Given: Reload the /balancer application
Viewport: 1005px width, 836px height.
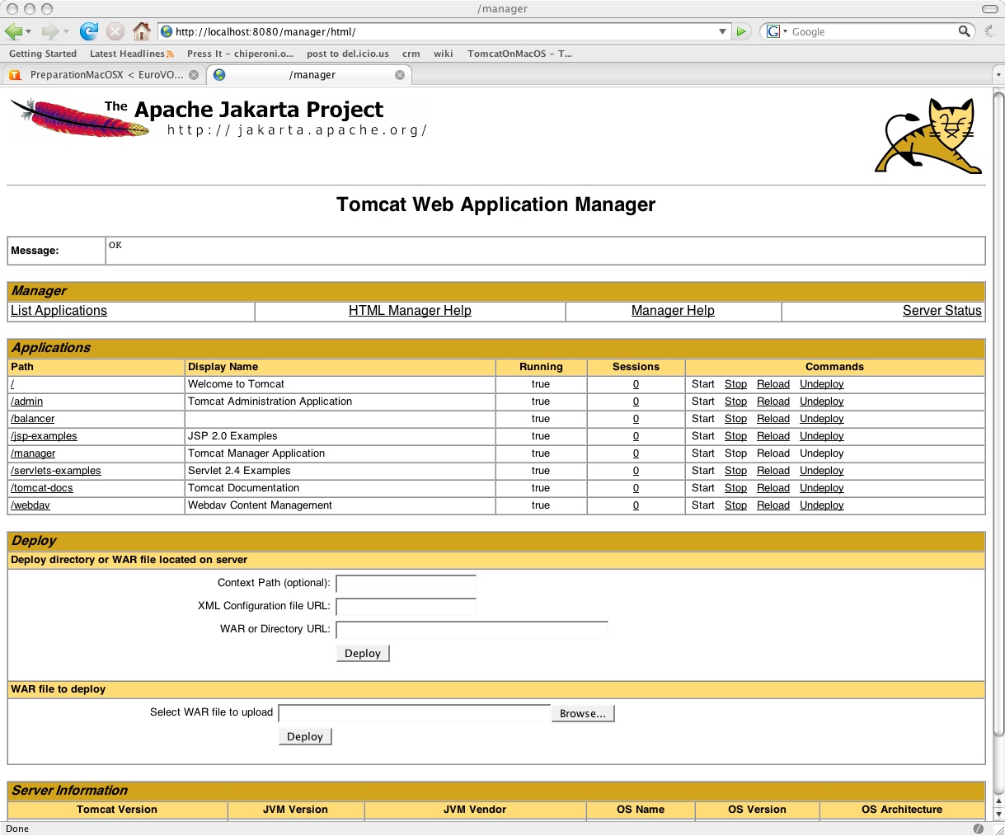Looking at the screenshot, I should 773,419.
